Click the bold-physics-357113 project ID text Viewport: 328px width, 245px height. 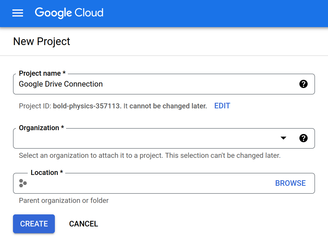87,106
